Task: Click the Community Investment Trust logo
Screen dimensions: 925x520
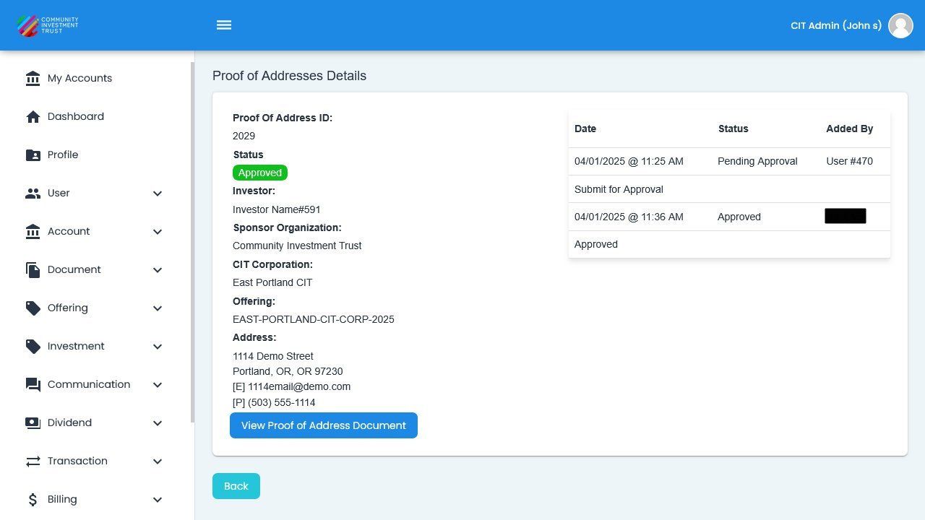Action: click(x=48, y=25)
